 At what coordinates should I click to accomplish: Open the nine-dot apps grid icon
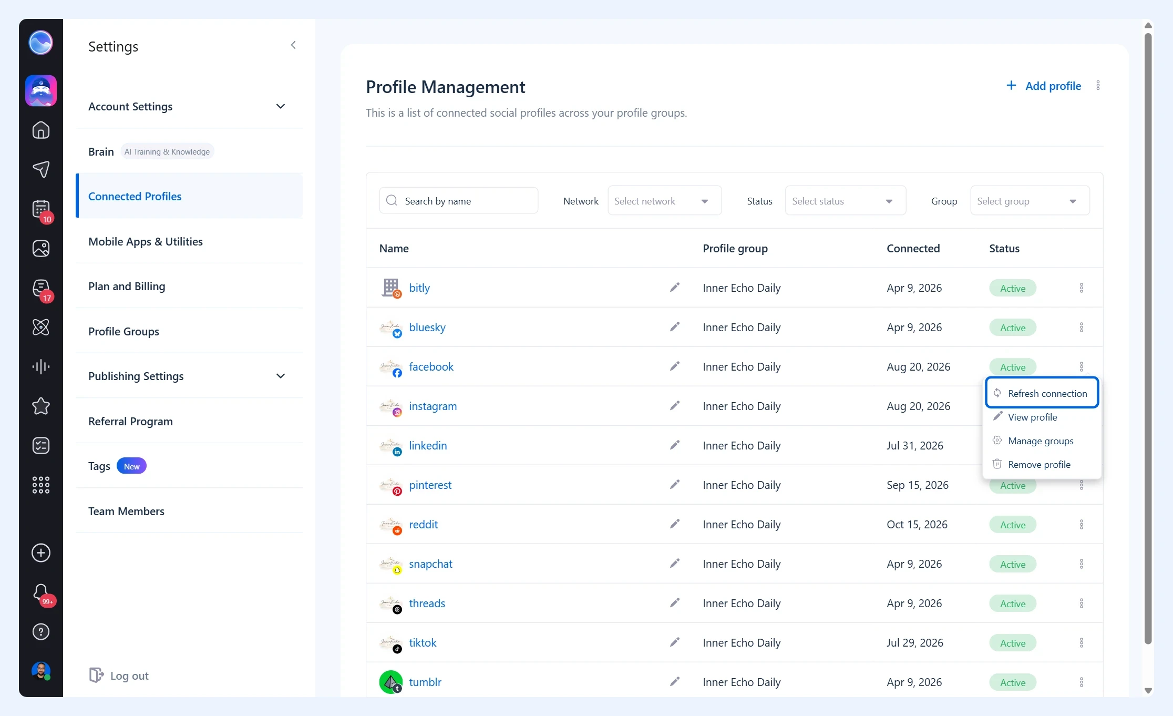pos(41,485)
